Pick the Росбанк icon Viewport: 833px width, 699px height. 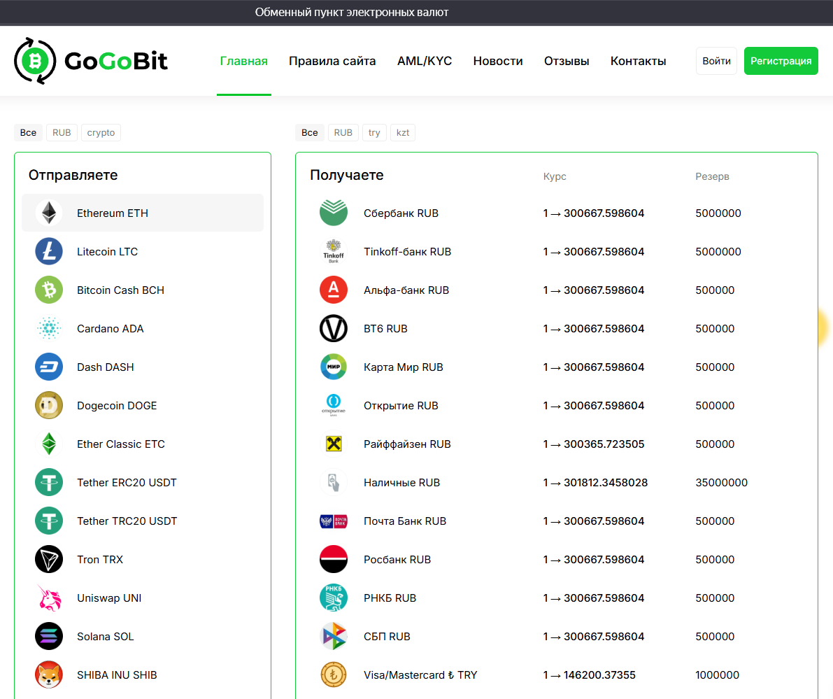(x=334, y=559)
